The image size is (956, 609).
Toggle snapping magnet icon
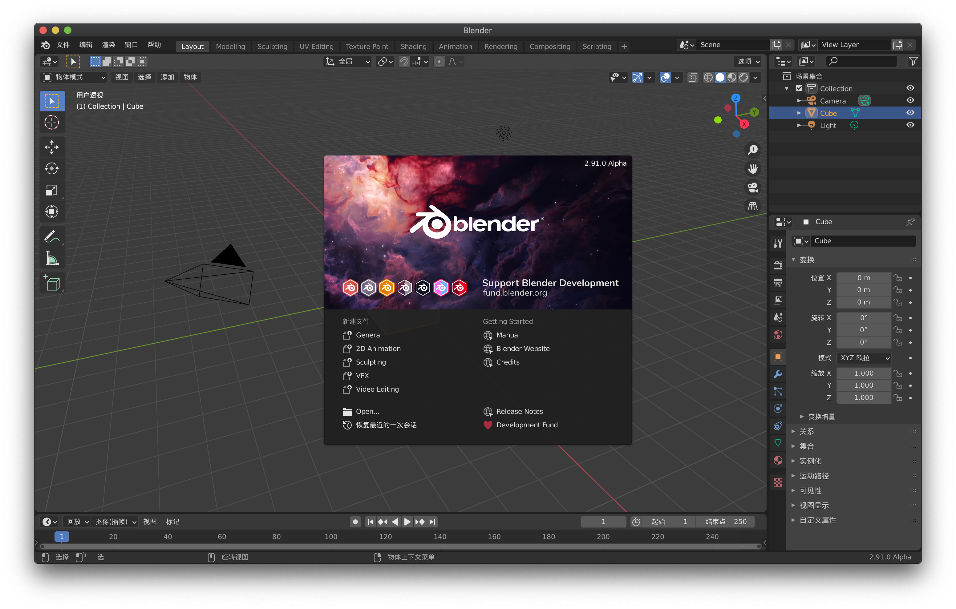click(x=404, y=62)
